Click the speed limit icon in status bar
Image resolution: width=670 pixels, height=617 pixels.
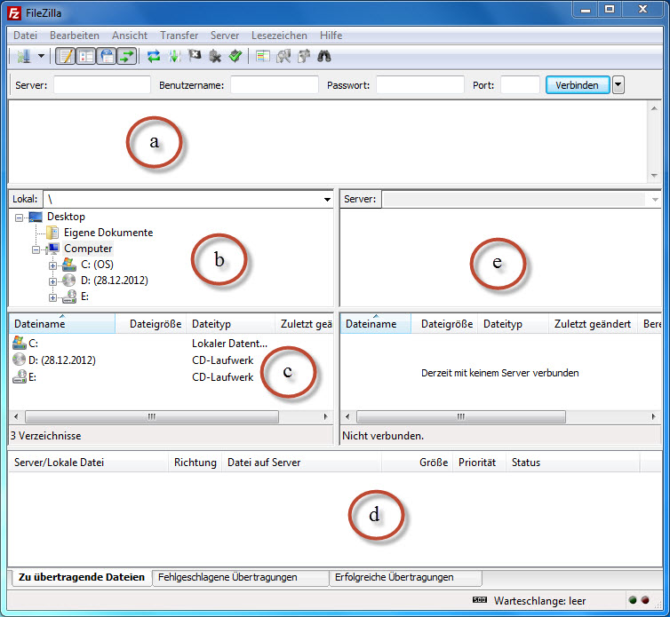click(480, 600)
